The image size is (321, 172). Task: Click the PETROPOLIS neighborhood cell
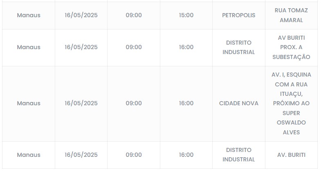pyautogui.click(x=238, y=15)
